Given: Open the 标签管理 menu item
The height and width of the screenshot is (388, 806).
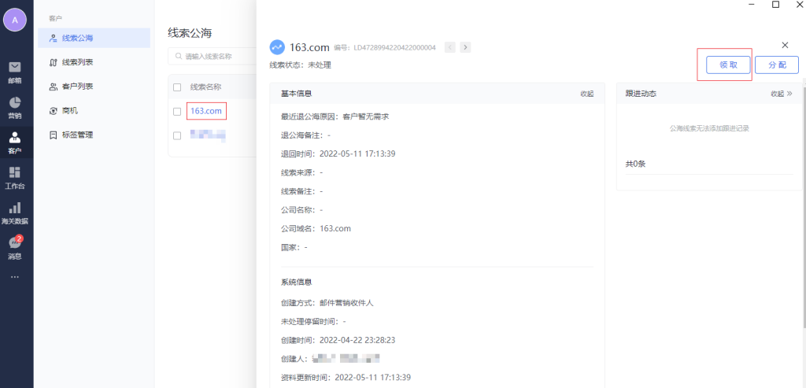Looking at the screenshot, I should coord(78,135).
